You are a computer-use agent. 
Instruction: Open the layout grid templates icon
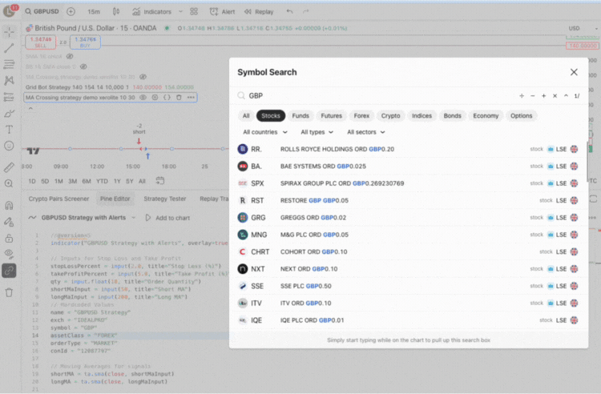tap(194, 11)
